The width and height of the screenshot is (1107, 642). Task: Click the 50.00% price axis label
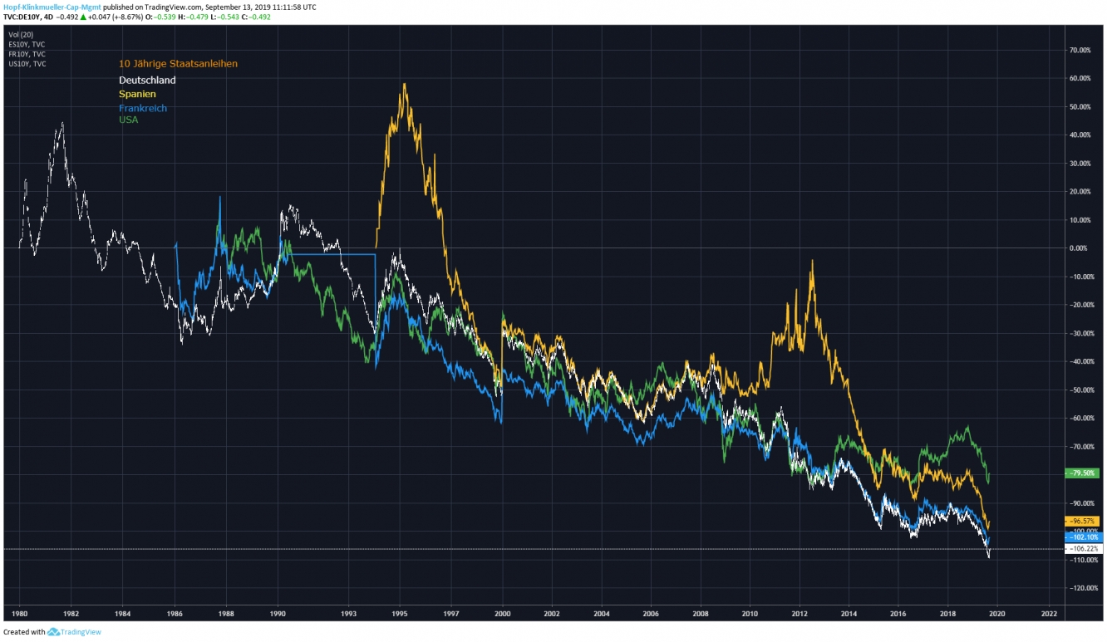coord(1082,106)
